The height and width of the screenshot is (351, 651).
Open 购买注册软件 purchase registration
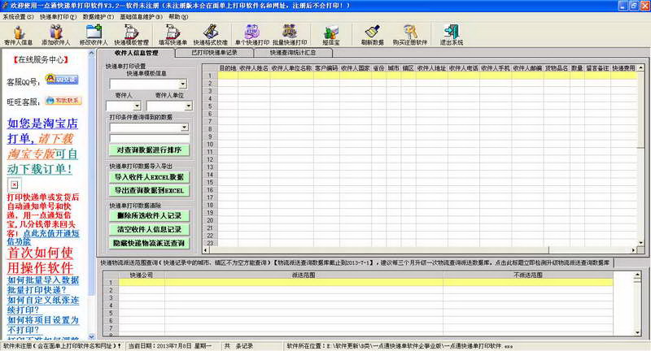click(x=410, y=35)
